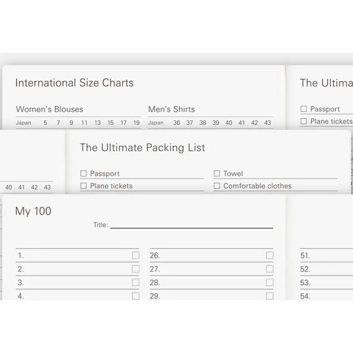Click size 9 in Women's Blouses row
353x353 pixels.
tap(71, 122)
